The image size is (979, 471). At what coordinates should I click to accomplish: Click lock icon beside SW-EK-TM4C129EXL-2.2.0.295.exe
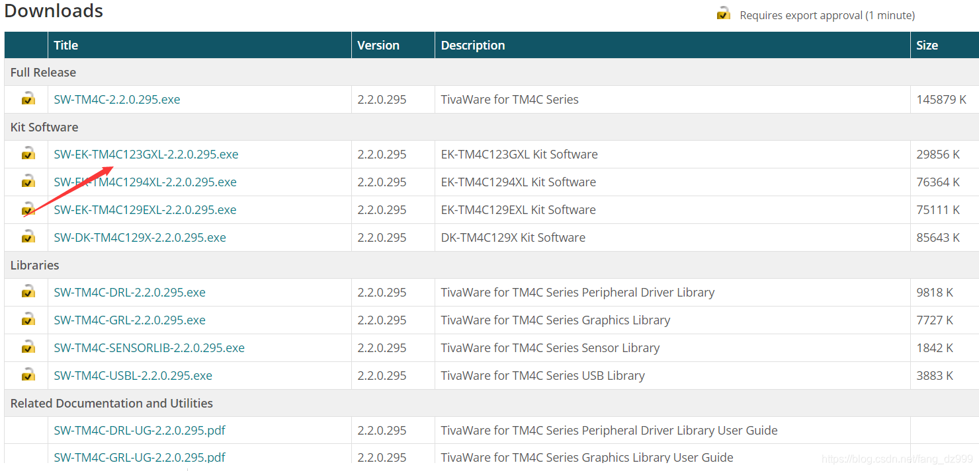click(x=28, y=209)
